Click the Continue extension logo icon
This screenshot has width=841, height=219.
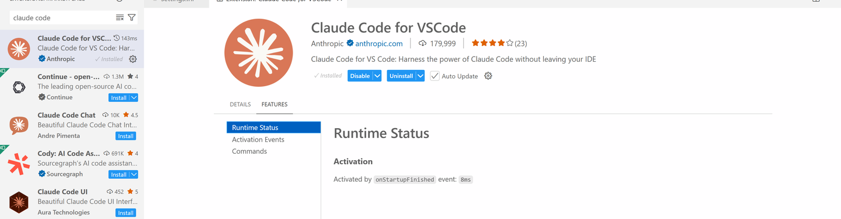tap(19, 87)
